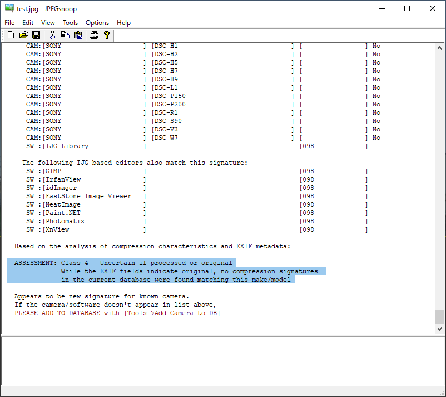
Task: Click the scrollbar down arrow
Action: (439, 329)
